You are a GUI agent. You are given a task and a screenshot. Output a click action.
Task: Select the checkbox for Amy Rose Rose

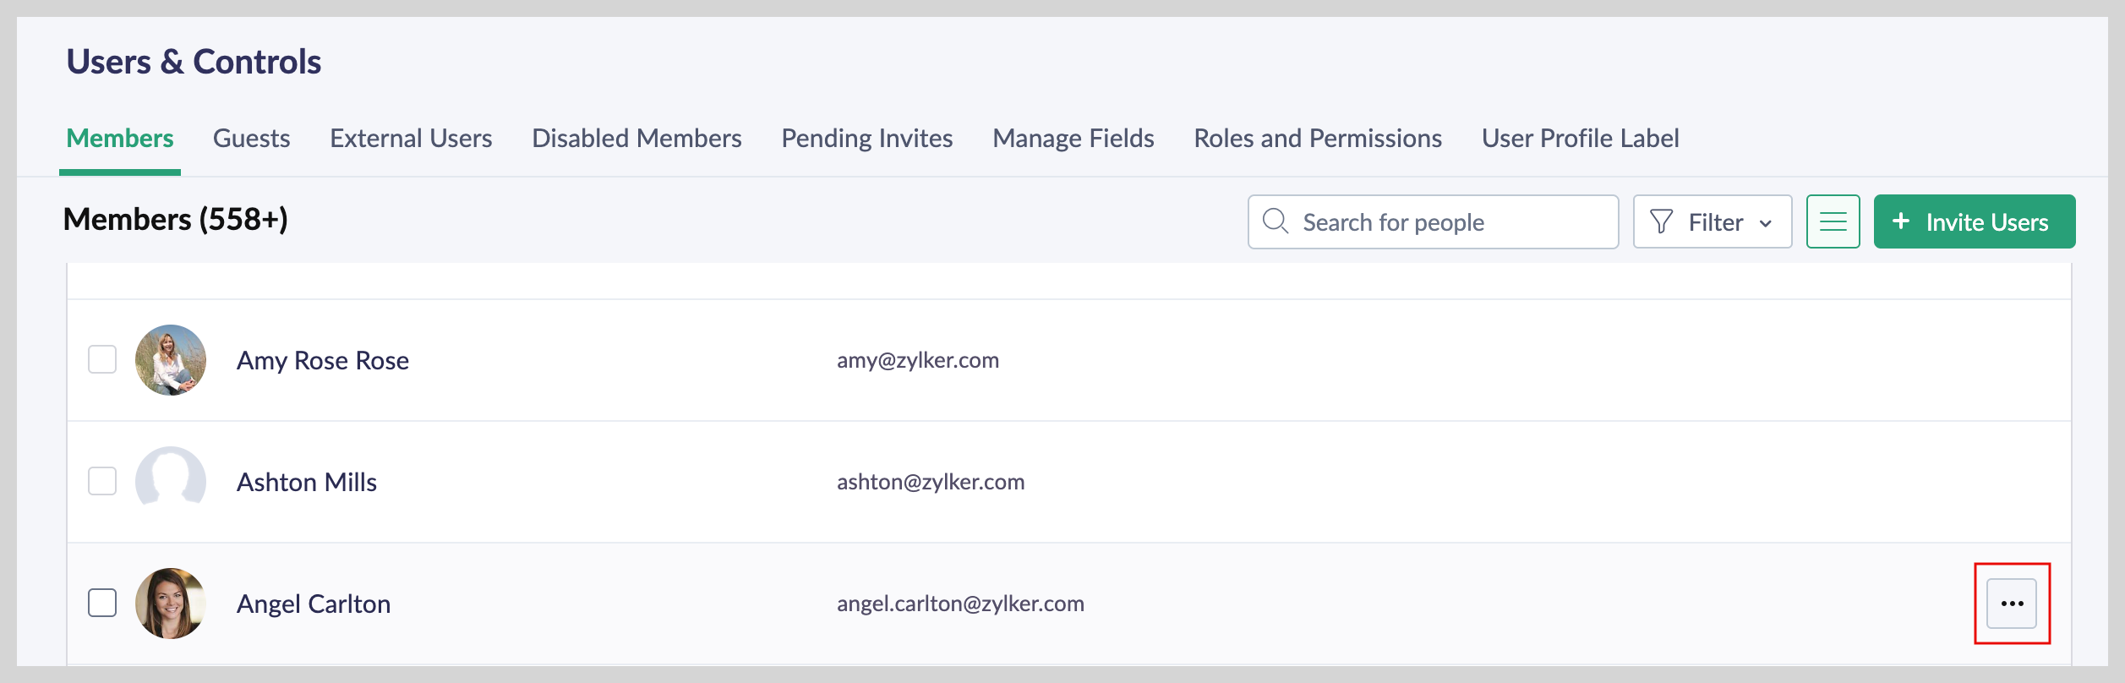point(102,360)
